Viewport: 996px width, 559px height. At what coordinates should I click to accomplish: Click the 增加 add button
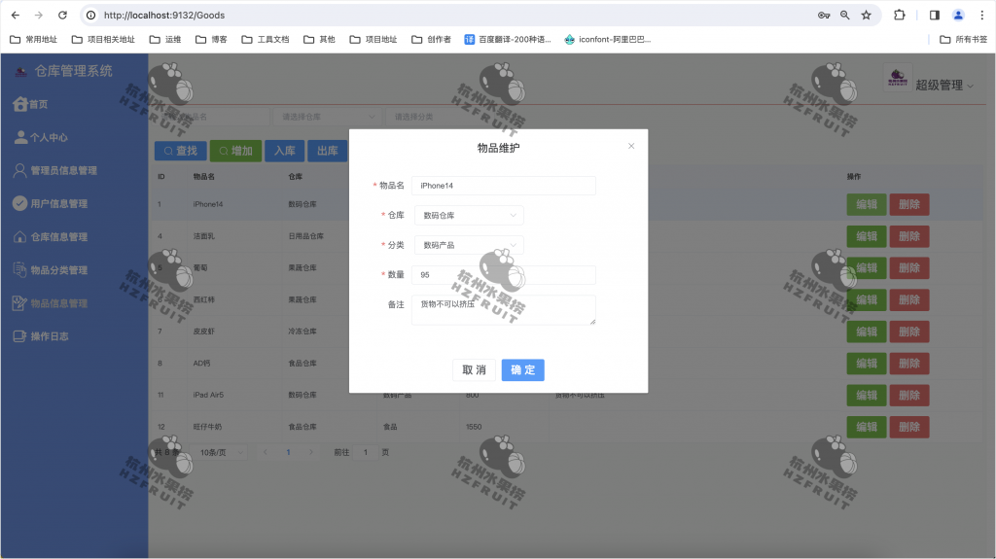click(x=235, y=152)
